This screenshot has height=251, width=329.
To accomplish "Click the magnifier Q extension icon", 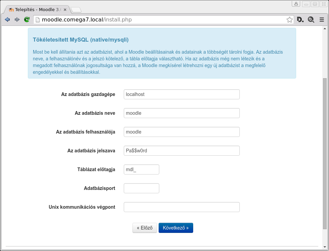I will click(311, 20).
